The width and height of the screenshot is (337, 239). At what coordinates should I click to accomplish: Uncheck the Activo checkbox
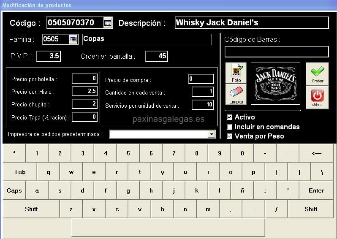point(230,117)
